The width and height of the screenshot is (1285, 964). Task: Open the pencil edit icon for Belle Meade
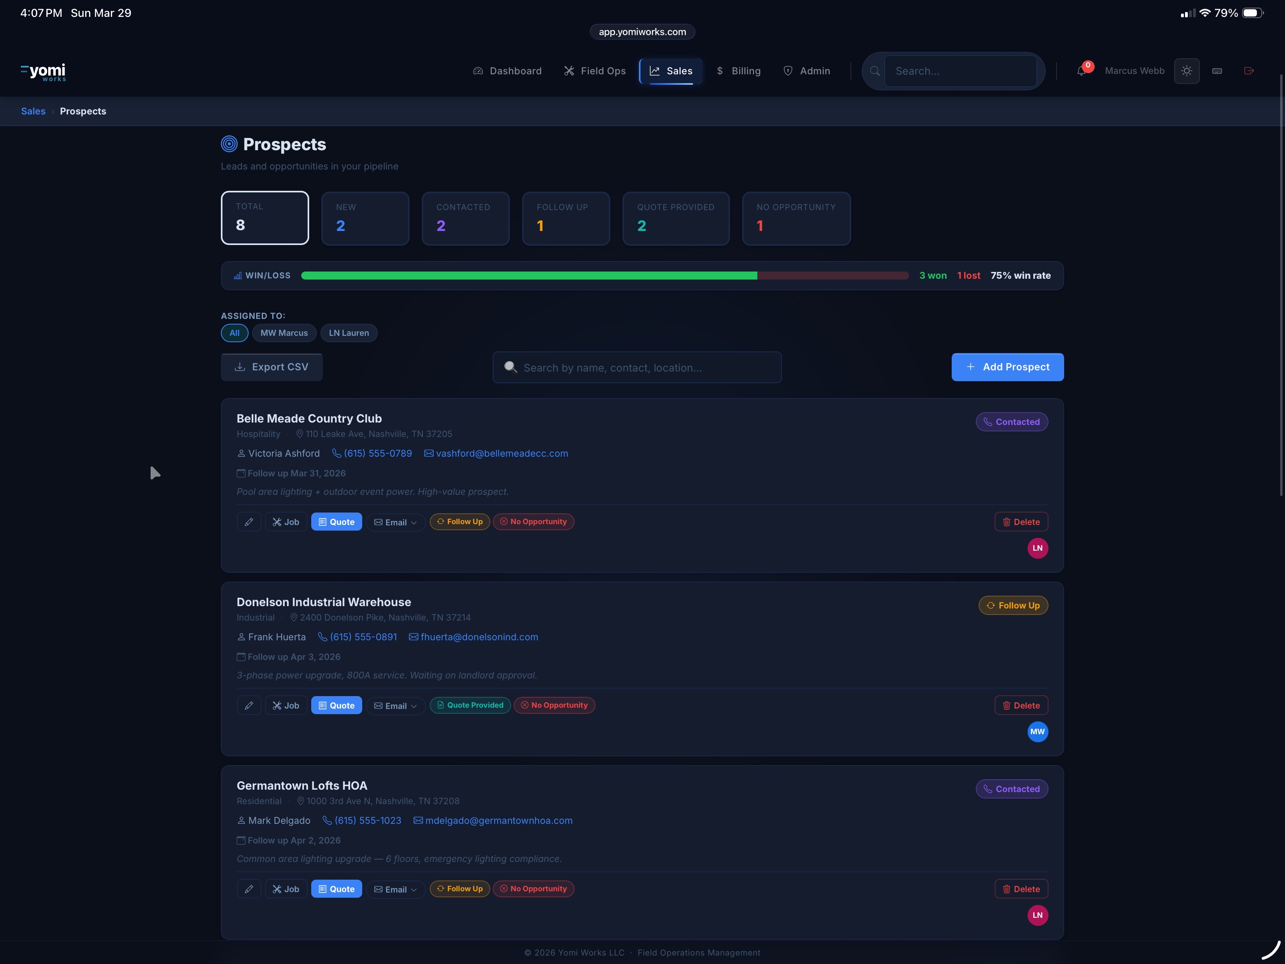point(249,521)
